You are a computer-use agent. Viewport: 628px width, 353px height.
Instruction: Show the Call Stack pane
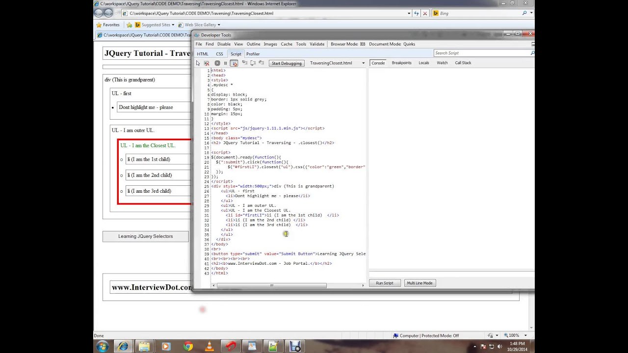[x=463, y=63]
